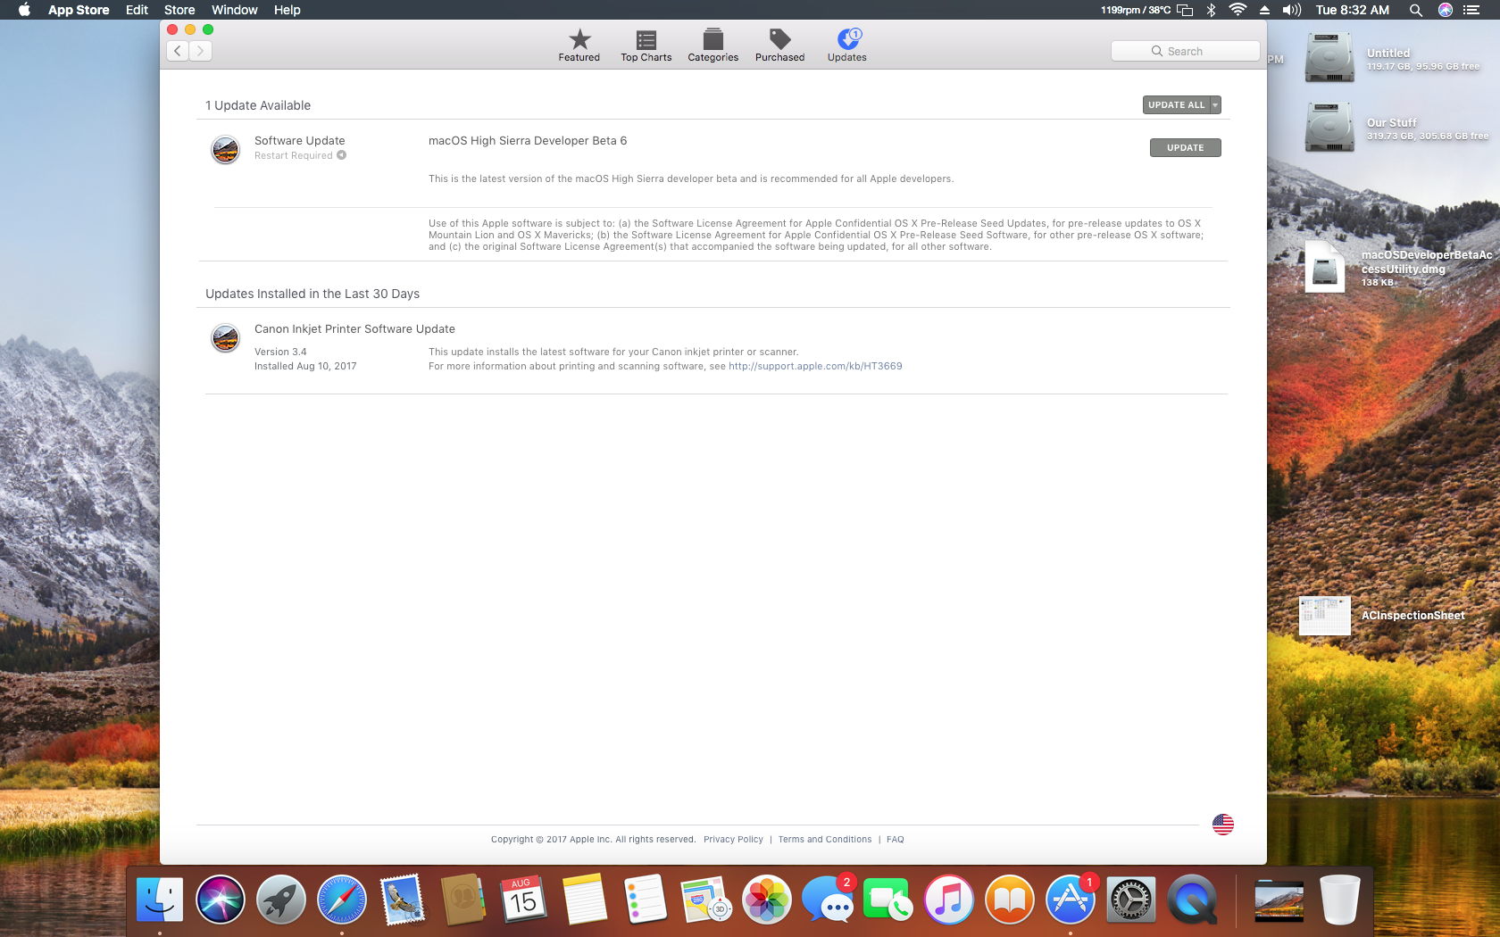
Task: Click the eject menu bar icon
Action: click(x=1264, y=10)
